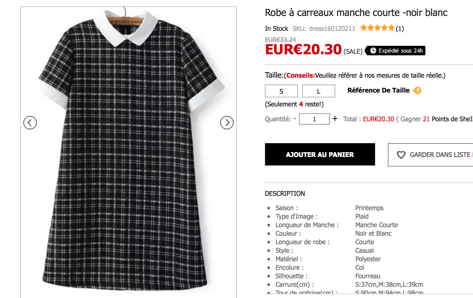Select size S option
This screenshot has height=298, width=473.
coord(281,91)
